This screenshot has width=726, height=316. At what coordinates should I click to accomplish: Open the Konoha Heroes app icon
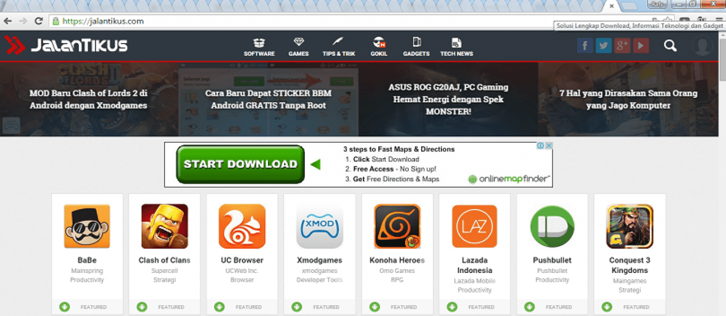click(x=397, y=226)
